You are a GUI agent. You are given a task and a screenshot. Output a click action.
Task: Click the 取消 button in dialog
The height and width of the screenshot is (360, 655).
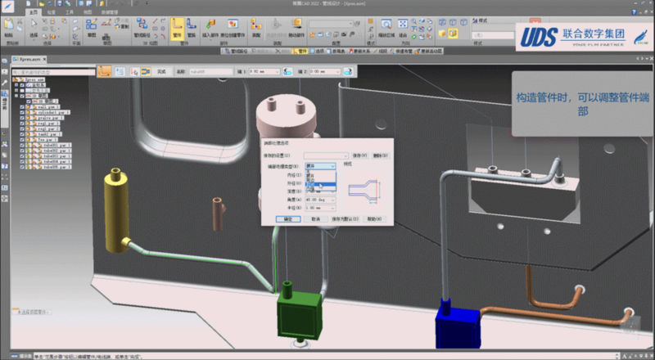[315, 219]
